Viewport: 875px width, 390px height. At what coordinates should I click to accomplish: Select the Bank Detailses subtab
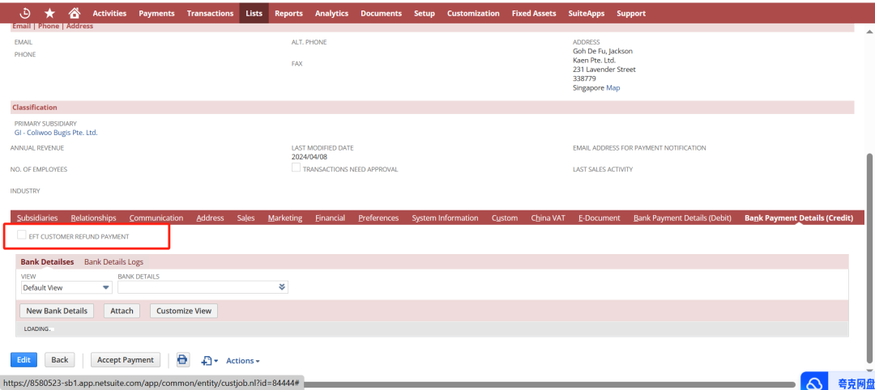pyautogui.click(x=48, y=262)
